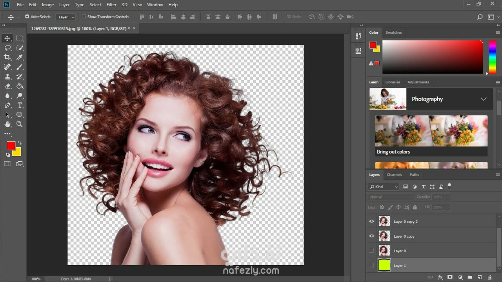Enable Show Transform Controls checkbox

pyautogui.click(x=84, y=17)
